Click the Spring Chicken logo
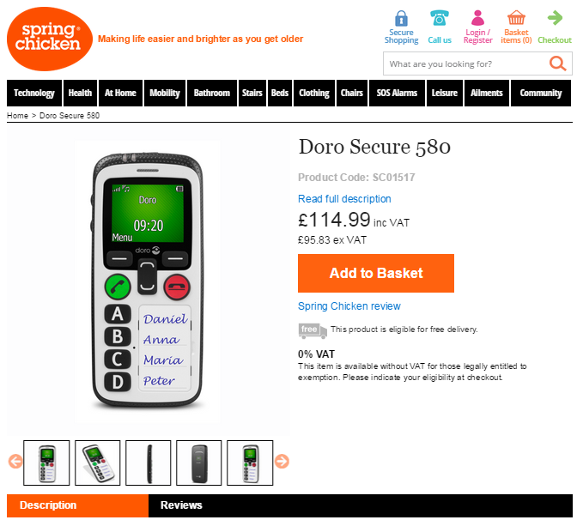 [49, 39]
